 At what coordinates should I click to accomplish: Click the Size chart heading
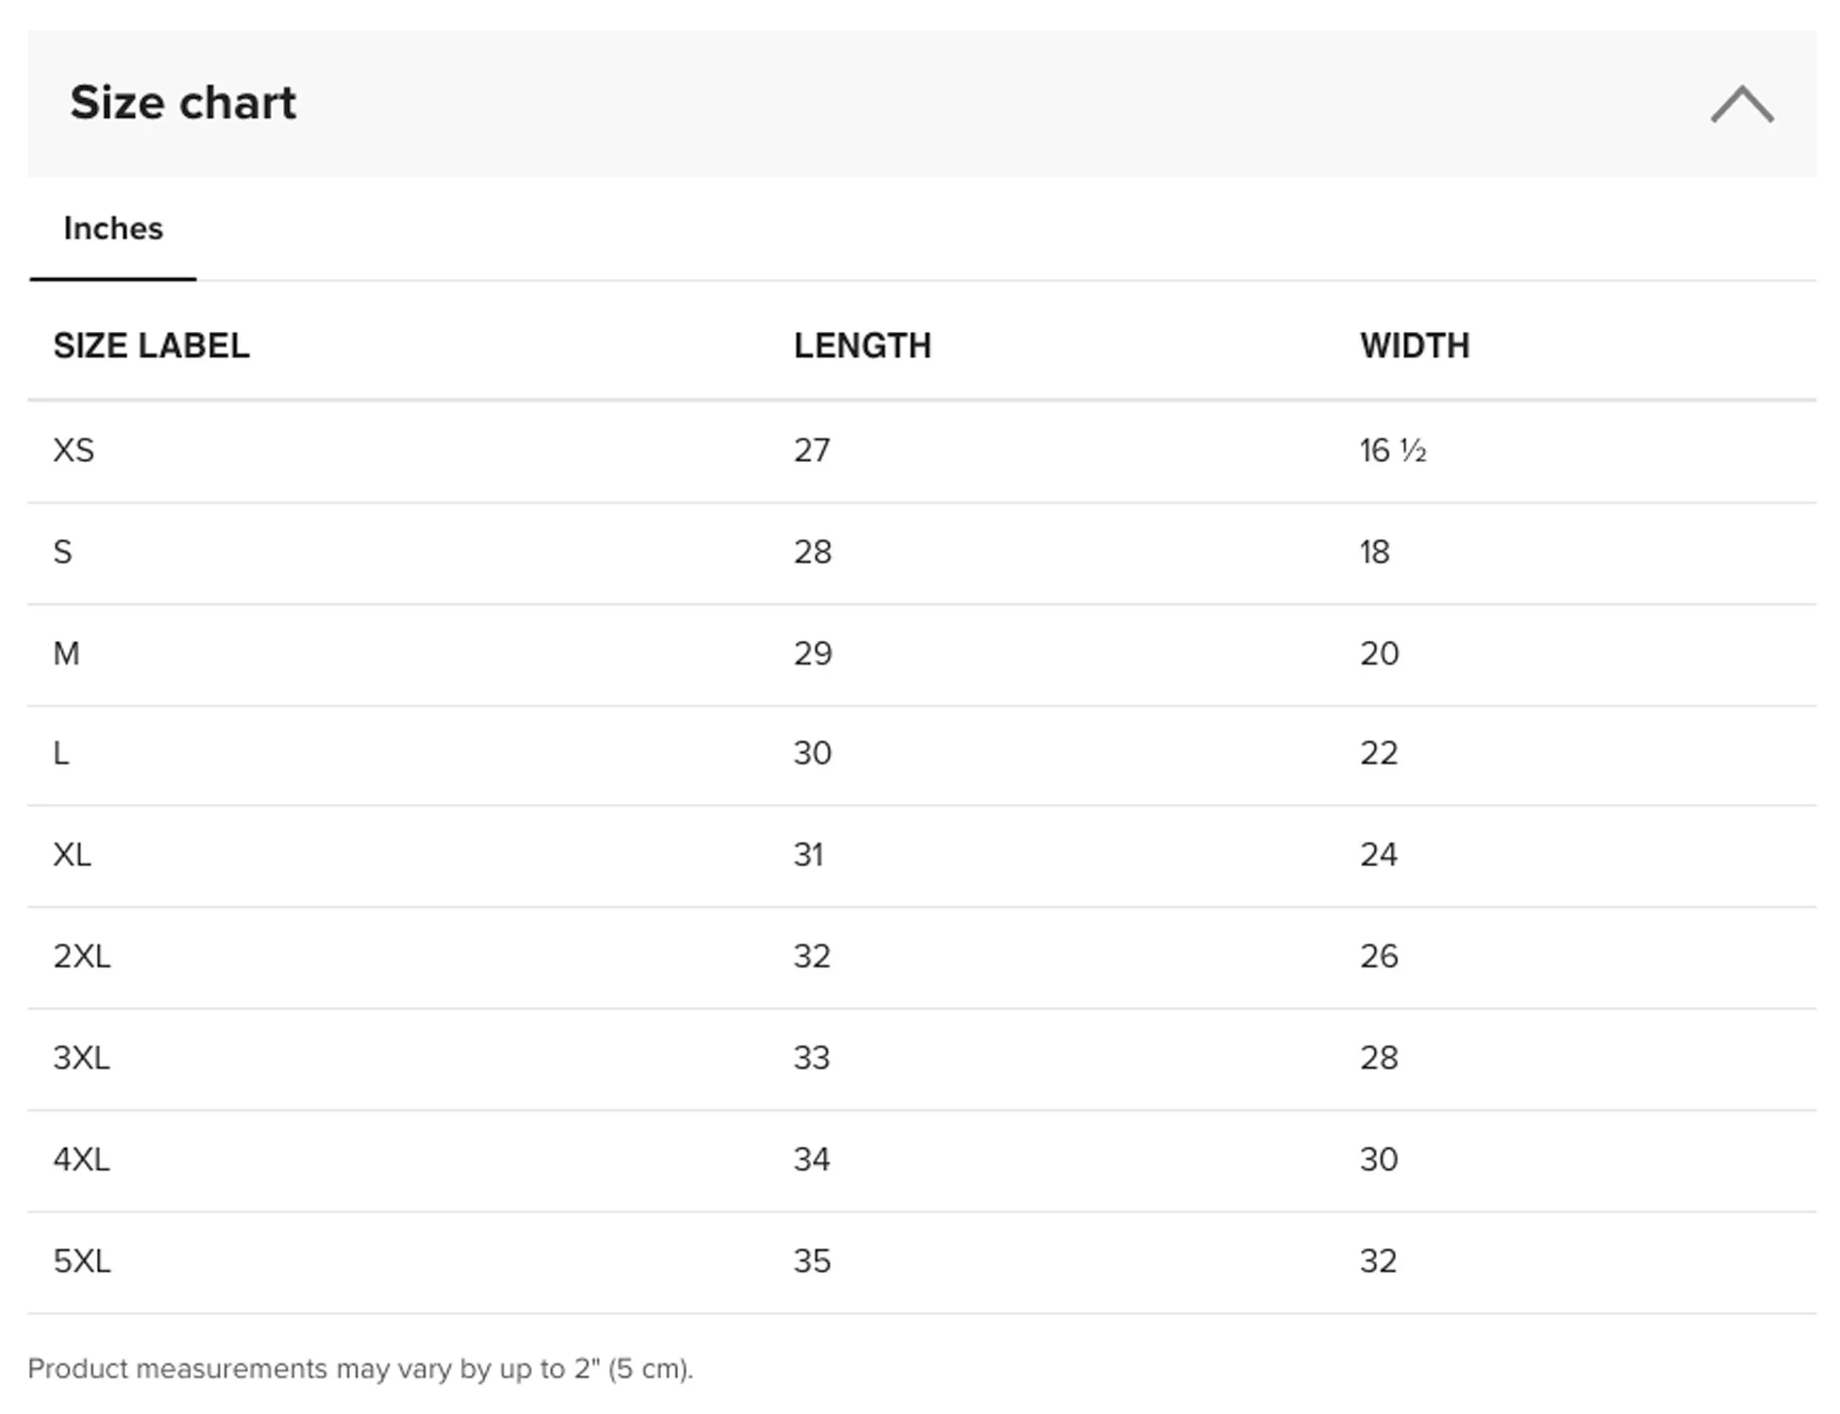coord(183,103)
